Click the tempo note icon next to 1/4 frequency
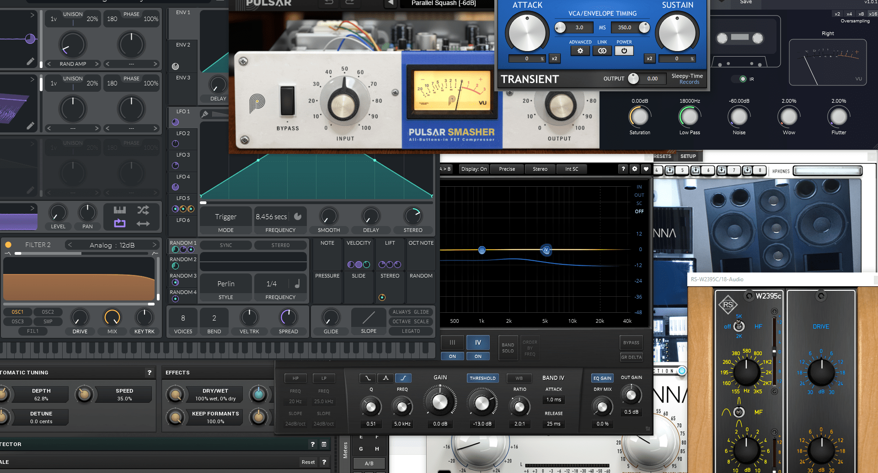 tap(297, 284)
